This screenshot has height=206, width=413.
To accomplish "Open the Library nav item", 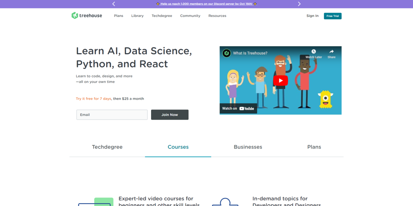I will click(x=138, y=16).
